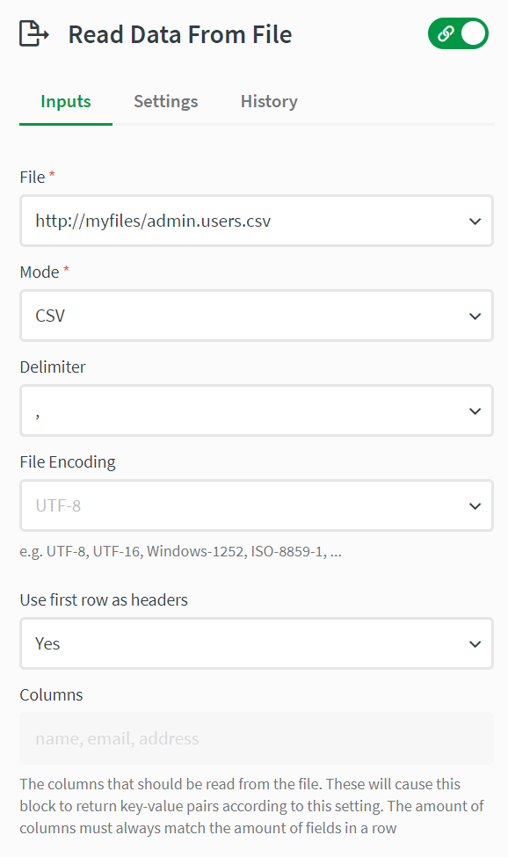Switch to the History tab
The image size is (508, 857).
(x=269, y=101)
